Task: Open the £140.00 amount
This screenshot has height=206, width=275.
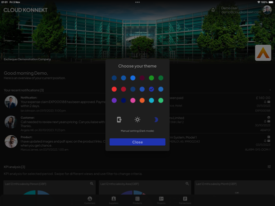Action: 263,98
